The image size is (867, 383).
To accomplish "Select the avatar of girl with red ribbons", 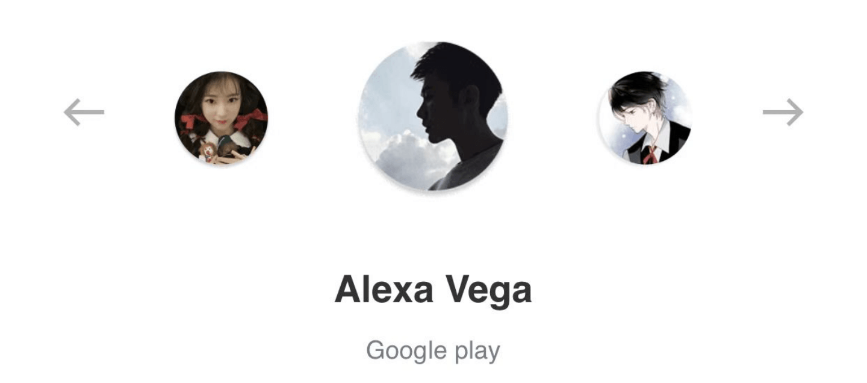I will click(x=221, y=117).
